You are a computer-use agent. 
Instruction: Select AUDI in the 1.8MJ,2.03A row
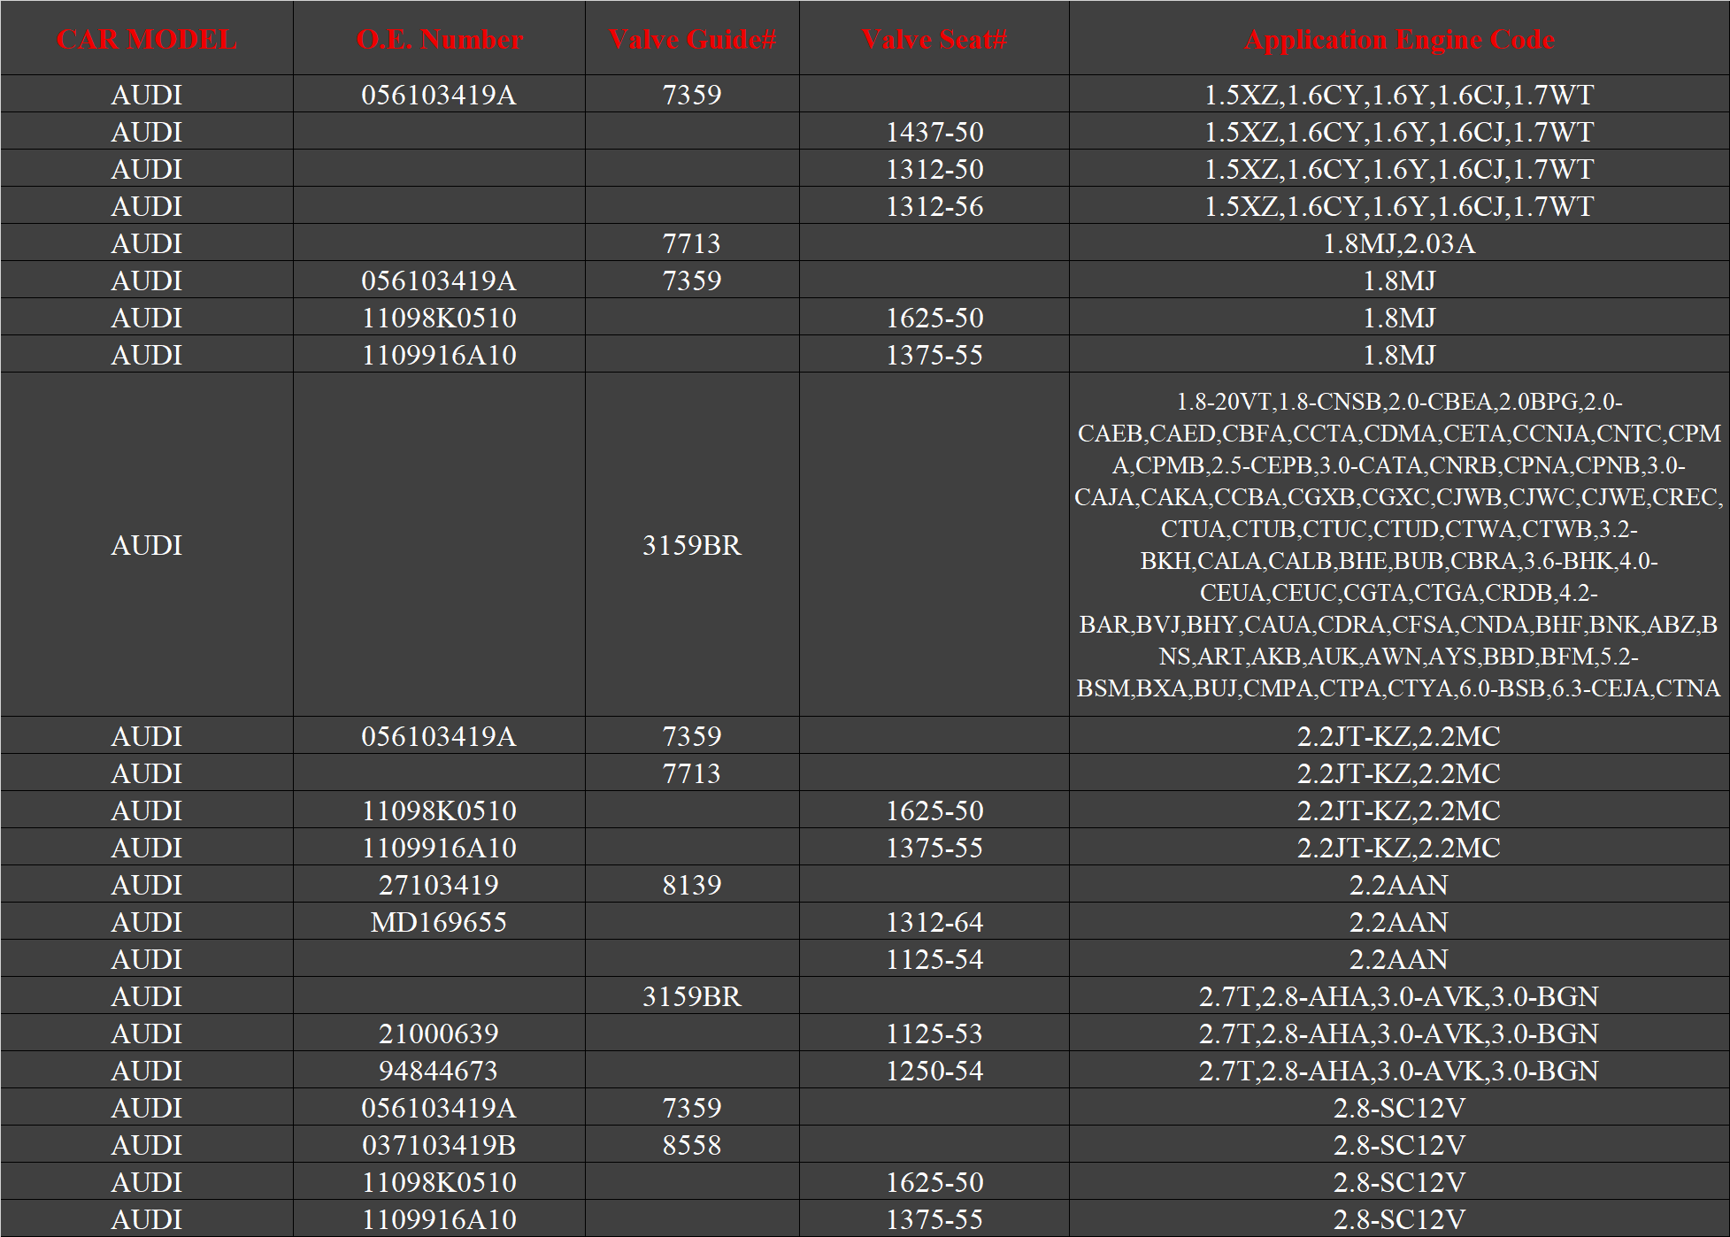click(x=147, y=243)
